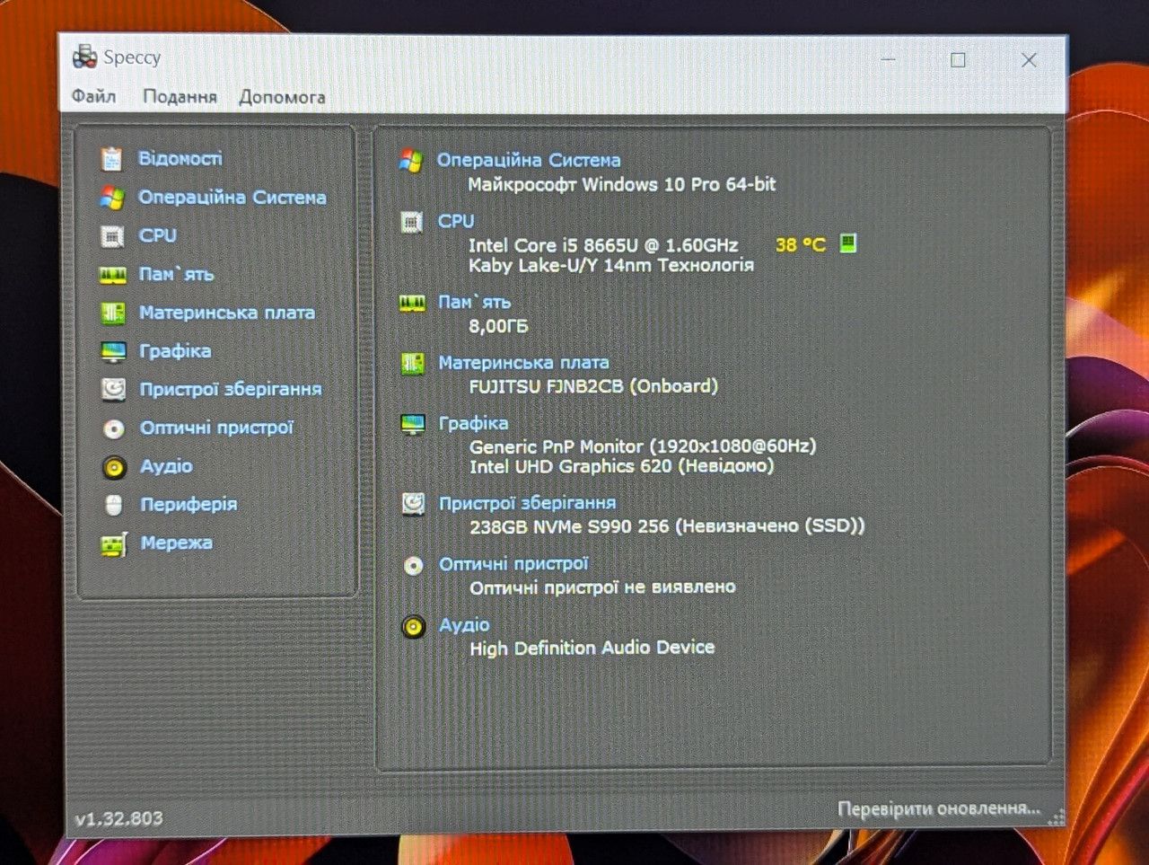Click the Графіка monitor icon in sidebar
Screen dimensions: 1149x865
pos(113,351)
